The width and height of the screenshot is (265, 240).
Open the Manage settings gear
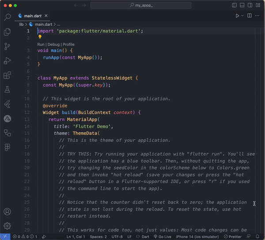[x=7, y=226]
